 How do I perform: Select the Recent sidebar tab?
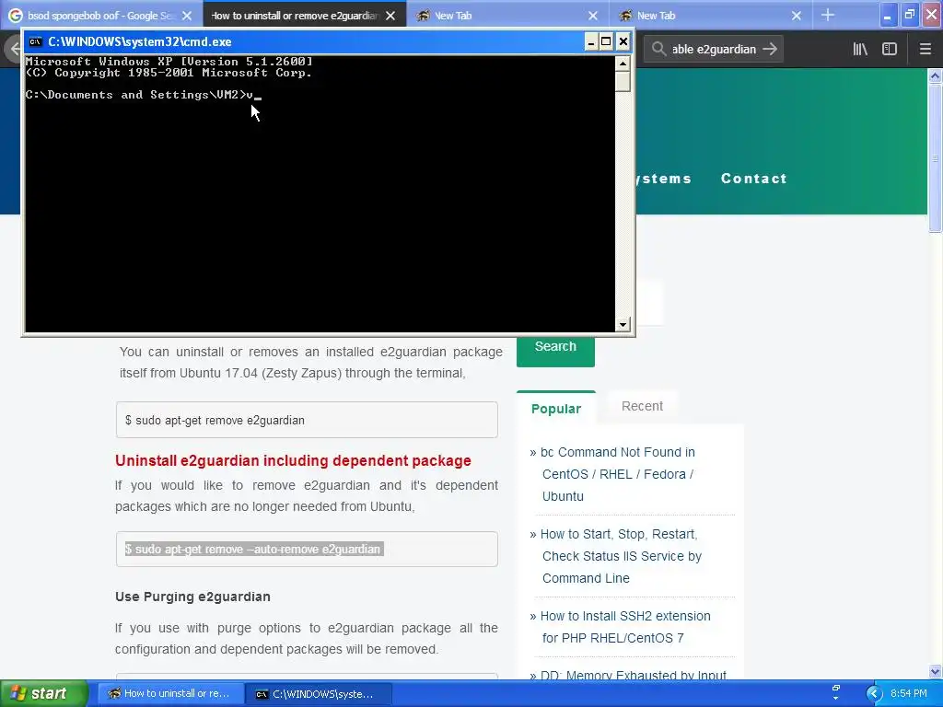click(642, 406)
